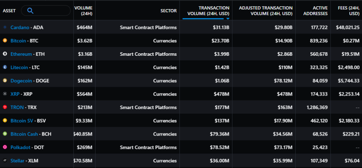
Task: Click TRON's 1,286,369 active addresses
Action: pyautogui.click(x=316, y=107)
